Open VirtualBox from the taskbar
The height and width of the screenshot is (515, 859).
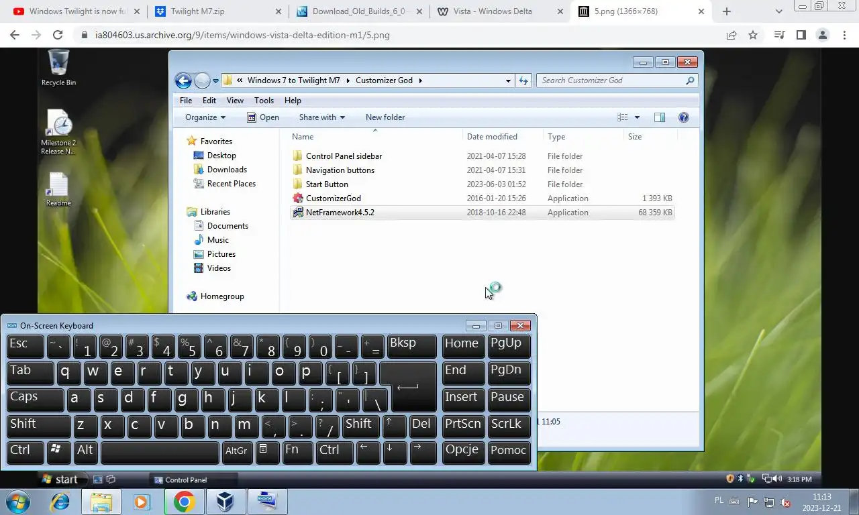225,502
